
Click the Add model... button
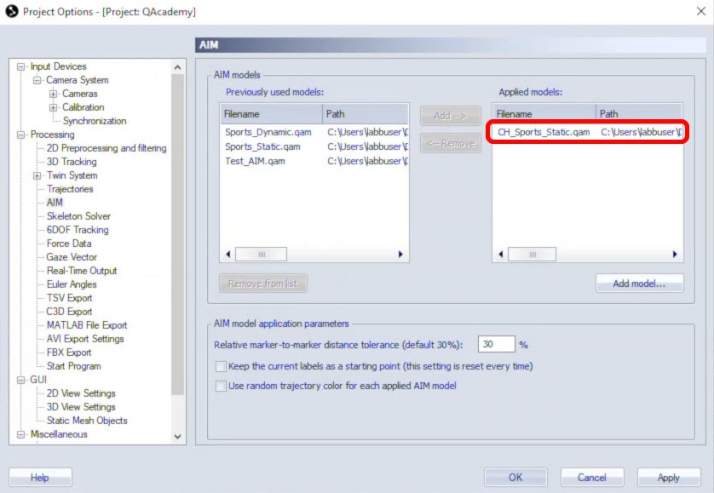[639, 284]
